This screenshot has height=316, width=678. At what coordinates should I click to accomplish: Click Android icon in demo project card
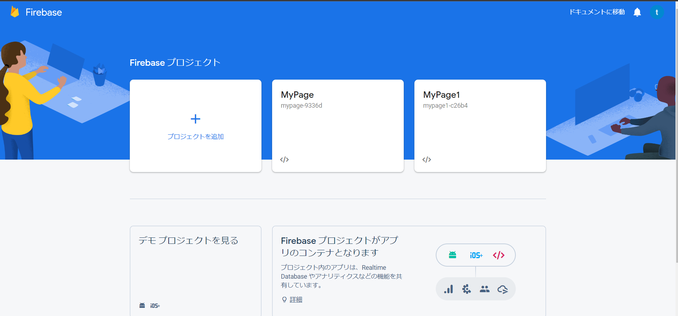tap(142, 305)
